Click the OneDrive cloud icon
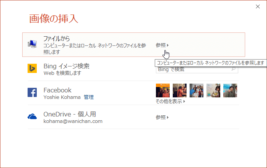The height and width of the screenshot is (168, 267). (32, 116)
